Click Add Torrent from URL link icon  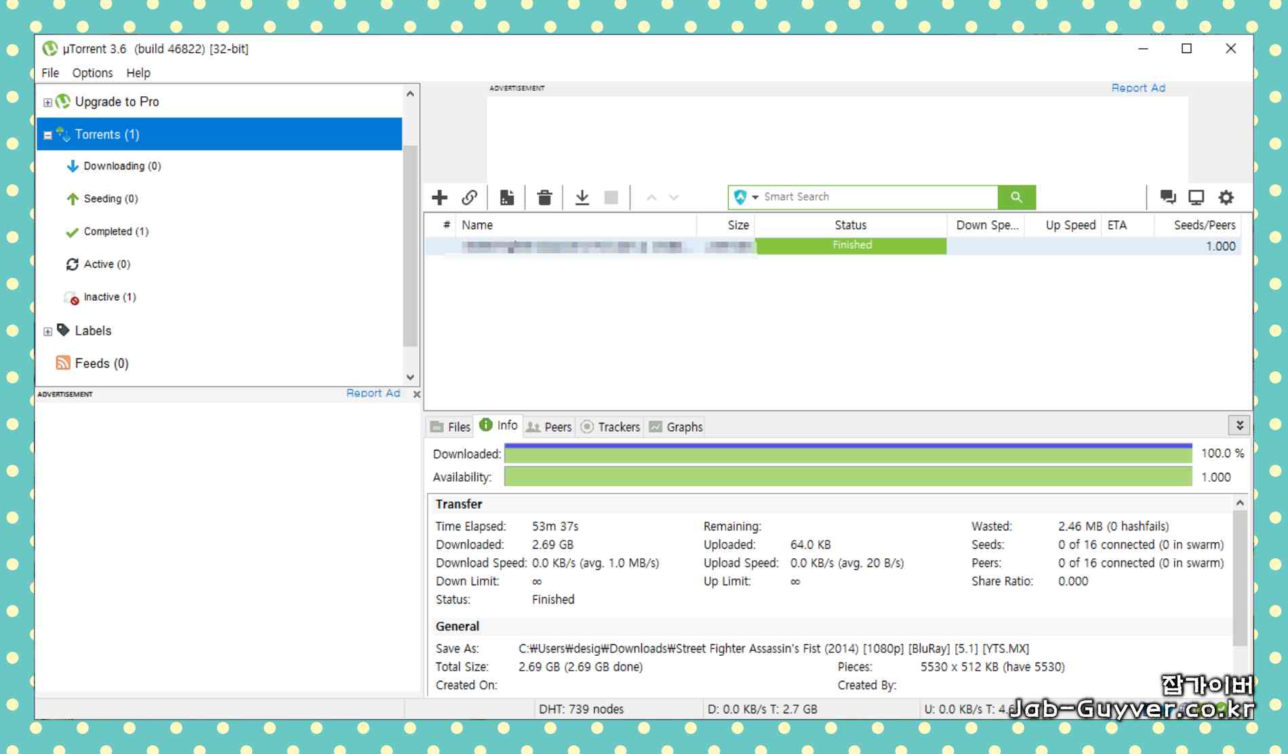tap(469, 197)
